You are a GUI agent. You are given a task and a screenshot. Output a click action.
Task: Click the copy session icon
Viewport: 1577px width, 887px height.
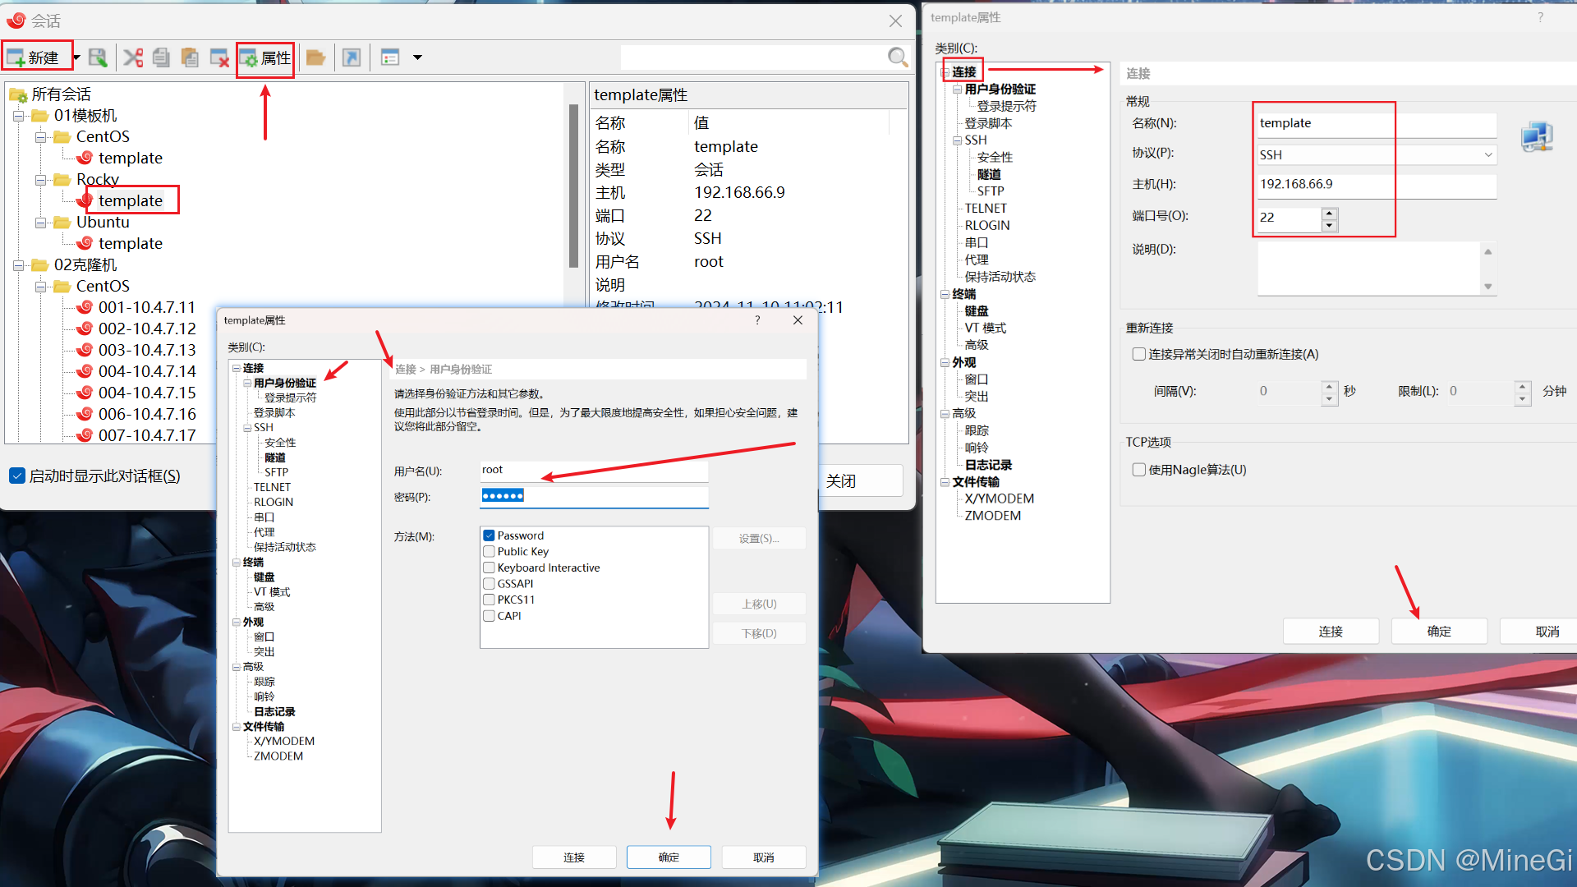point(161,57)
